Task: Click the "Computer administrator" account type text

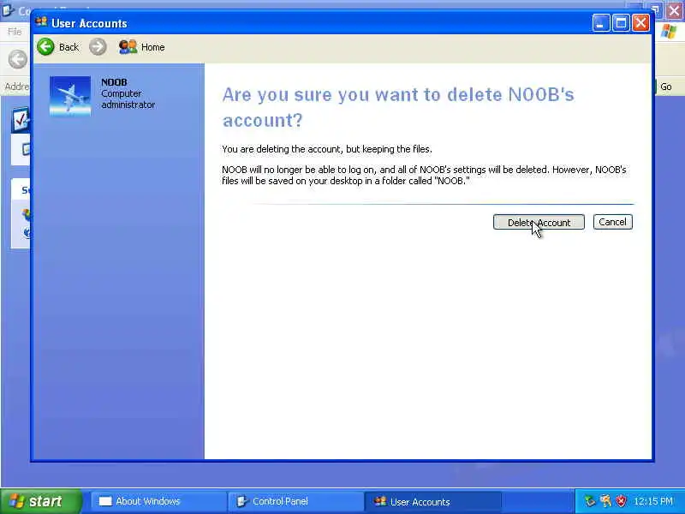Action: tap(128, 99)
